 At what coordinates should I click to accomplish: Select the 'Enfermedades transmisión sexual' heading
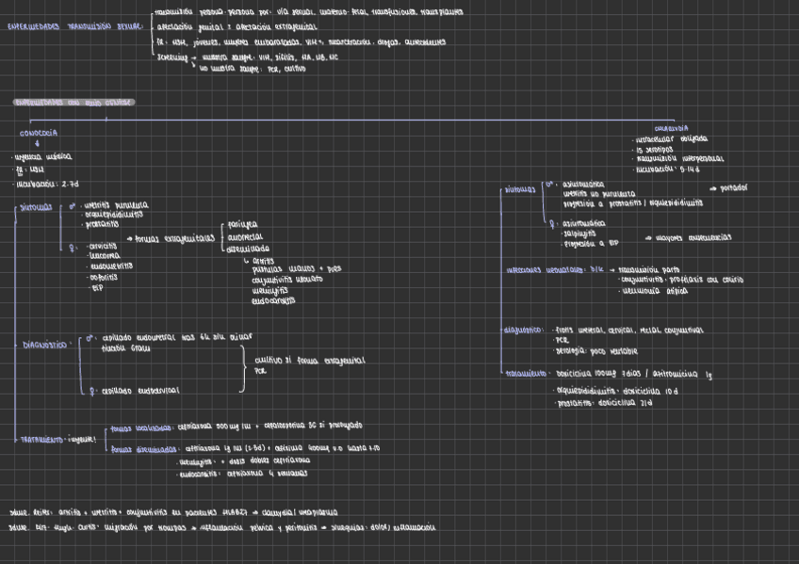[x=73, y=27]
